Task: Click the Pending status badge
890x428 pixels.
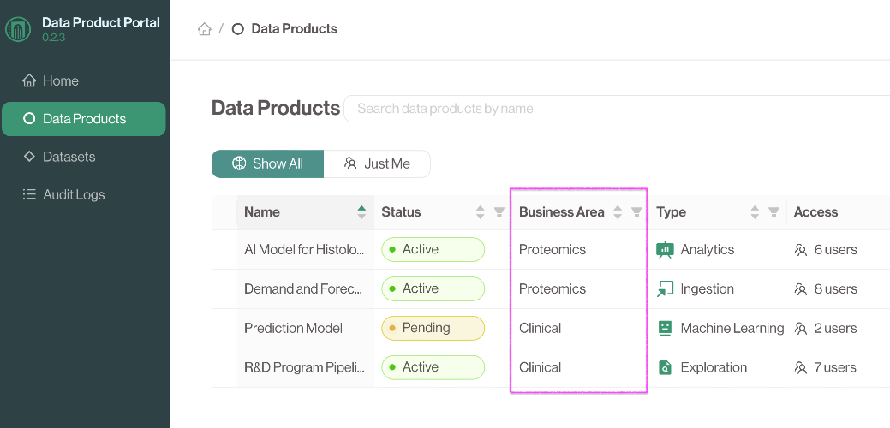Action: [433, 328]
